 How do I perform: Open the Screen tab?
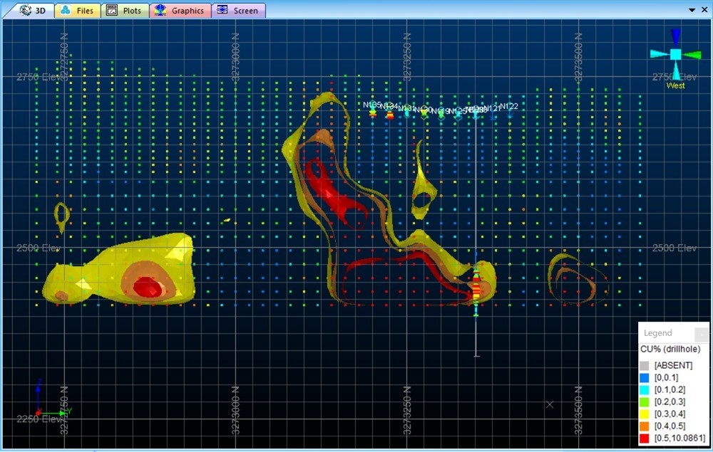[239, 11]
